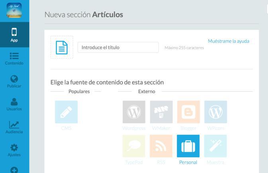Image resolution: width=268 pixels, height=173 pixels.
Task: Pick the Blogger source icon
Action: [188, 112]
